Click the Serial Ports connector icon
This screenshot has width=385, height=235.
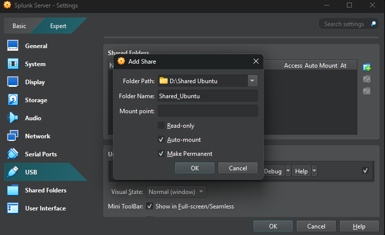(13, 154)
